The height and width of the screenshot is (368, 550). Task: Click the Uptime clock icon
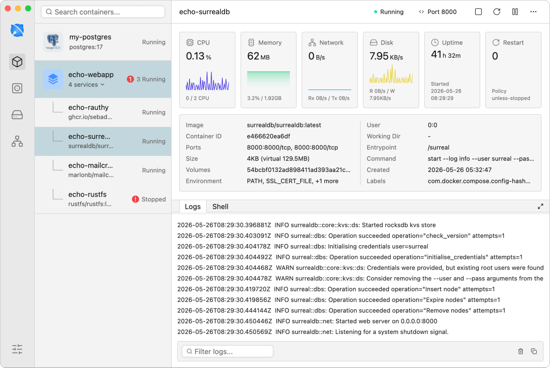coord(435,42)
